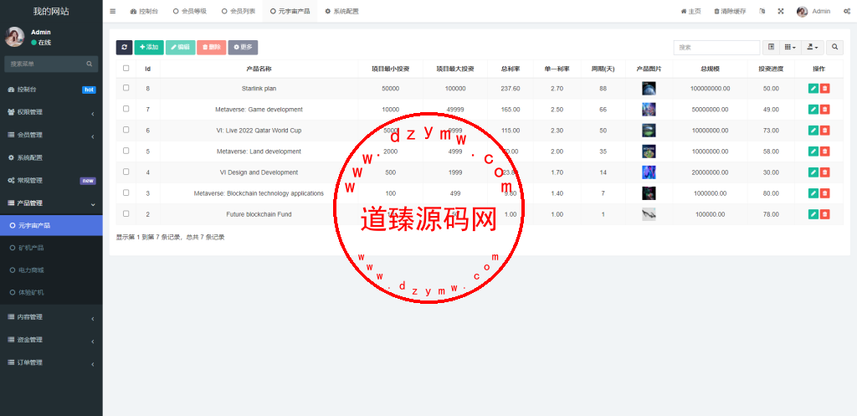The width and height of the screenshot is (857, 416).
Task: Open 体验矿机 in the sidebar
Action: click(51, 292)
